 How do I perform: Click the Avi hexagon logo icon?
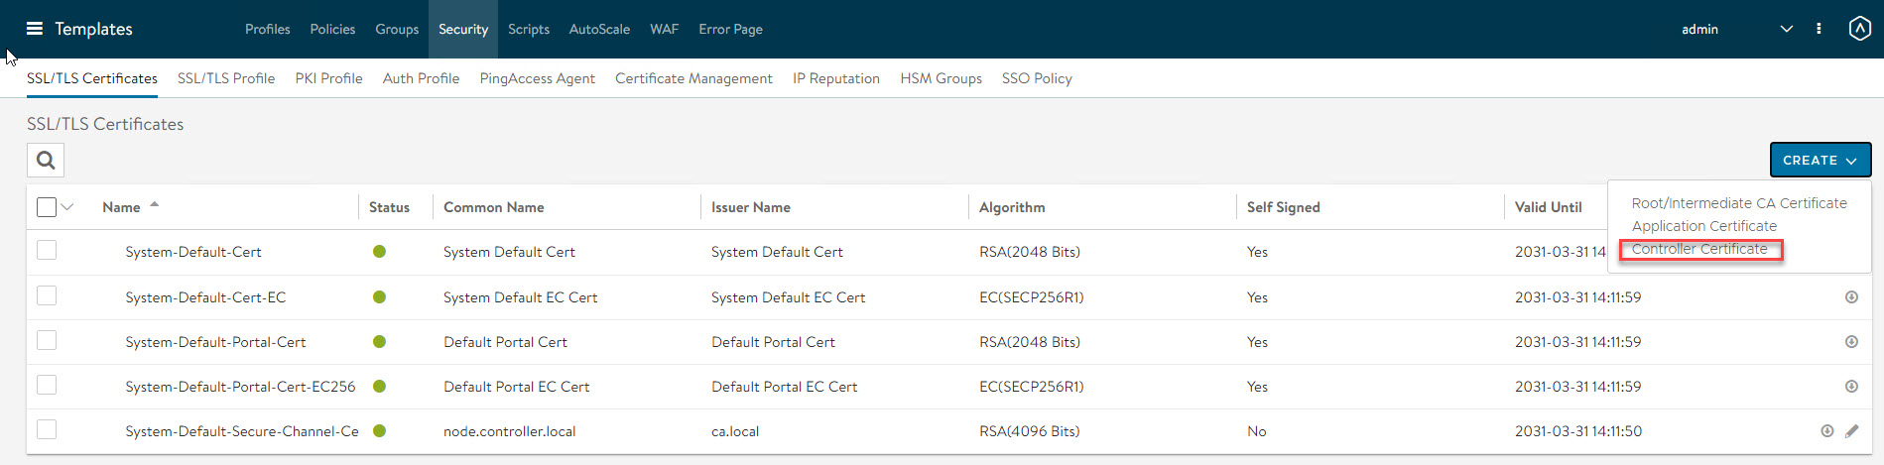click(1860, 29)
